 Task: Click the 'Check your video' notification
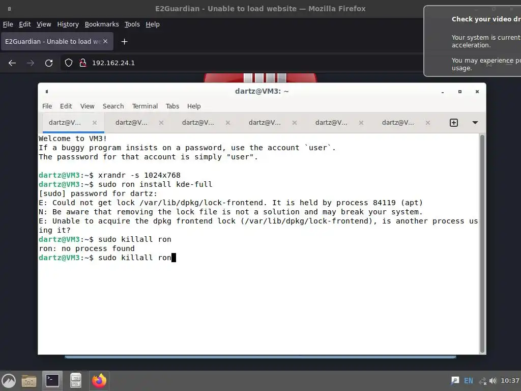[473, 41]
